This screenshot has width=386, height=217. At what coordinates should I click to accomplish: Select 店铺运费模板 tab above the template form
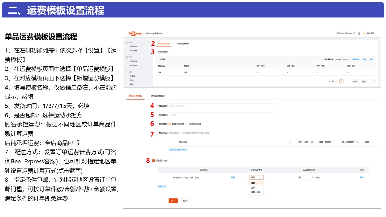pyautogui.click(x=158, y=96)
